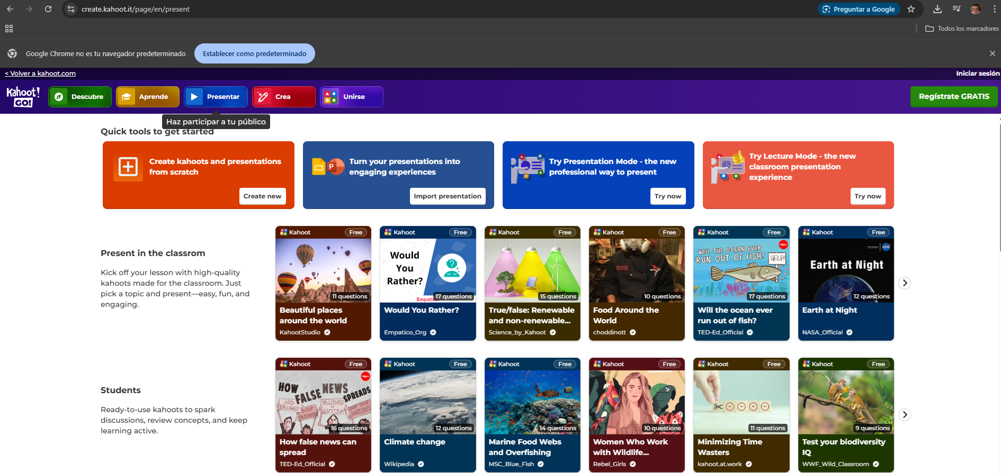Open the browser apps grid icon
The height and width of the screenshot is (473, 1001).
click(x=9, y=29)
